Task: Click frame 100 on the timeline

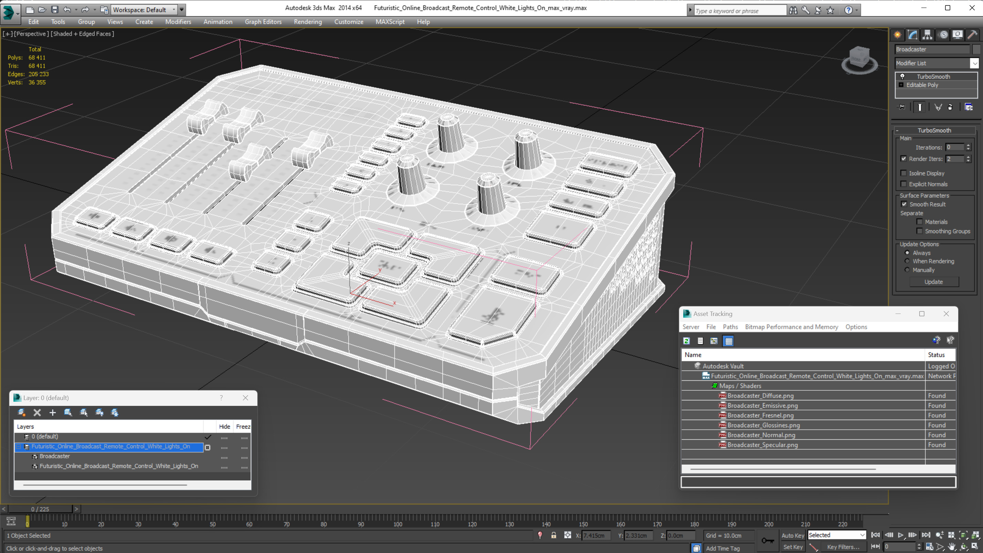Action: pos(398,519)
